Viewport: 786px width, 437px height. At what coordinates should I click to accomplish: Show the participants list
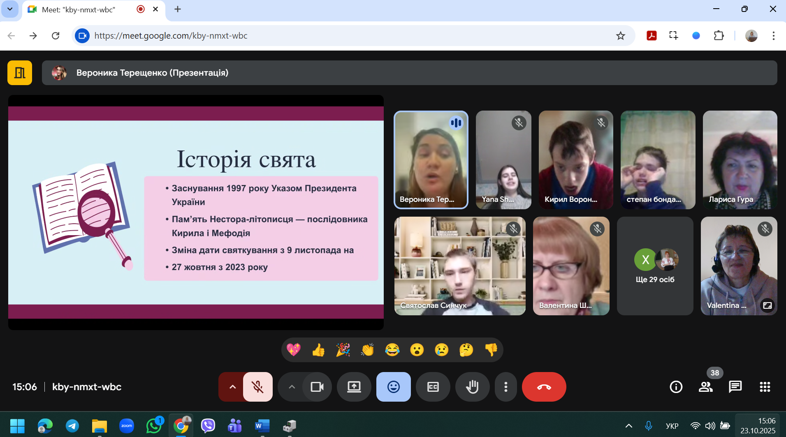[x=706, y=387]
